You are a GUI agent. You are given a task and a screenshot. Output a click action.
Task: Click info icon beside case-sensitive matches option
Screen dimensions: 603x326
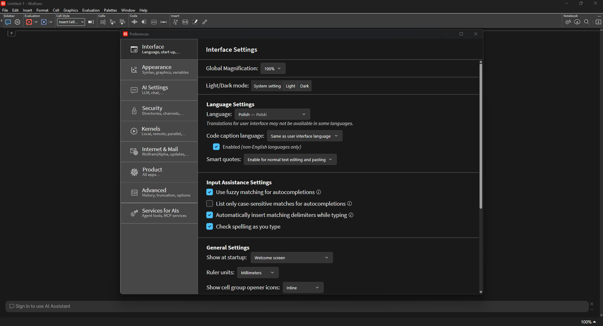(349, 204)
